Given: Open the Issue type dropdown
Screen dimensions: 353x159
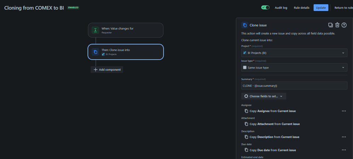Looking at the screenshot, I should click(294, 67).
